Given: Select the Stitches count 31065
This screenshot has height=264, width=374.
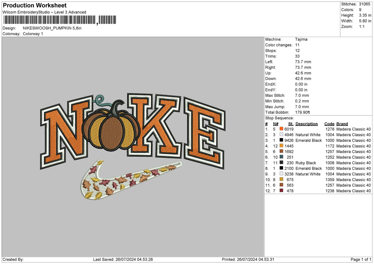Looking at the screenshot, I should click(365, 4).
